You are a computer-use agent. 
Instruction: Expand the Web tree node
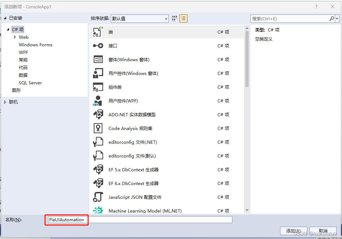click(x=15, y=37)
